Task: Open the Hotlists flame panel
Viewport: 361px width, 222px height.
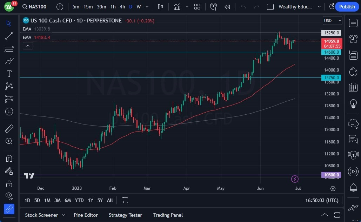Action: (353, 71)
